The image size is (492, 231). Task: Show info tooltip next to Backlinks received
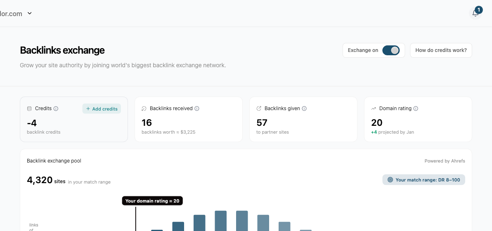(197, 108)
